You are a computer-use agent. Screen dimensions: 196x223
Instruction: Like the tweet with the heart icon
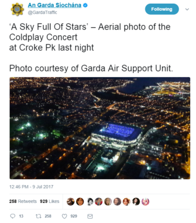64,216
